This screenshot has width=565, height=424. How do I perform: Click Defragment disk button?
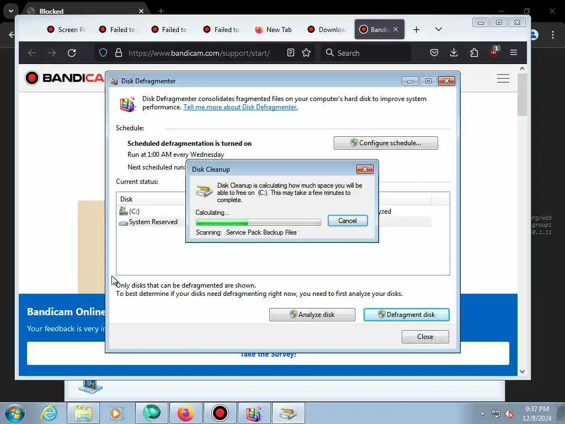click(x=407, y=314)
